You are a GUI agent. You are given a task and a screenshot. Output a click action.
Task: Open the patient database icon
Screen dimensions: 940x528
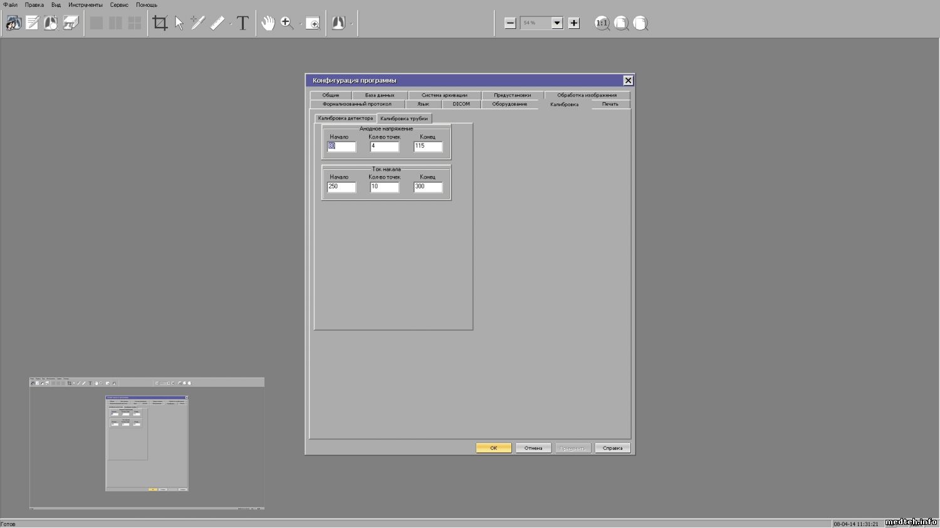click(13, 24)
